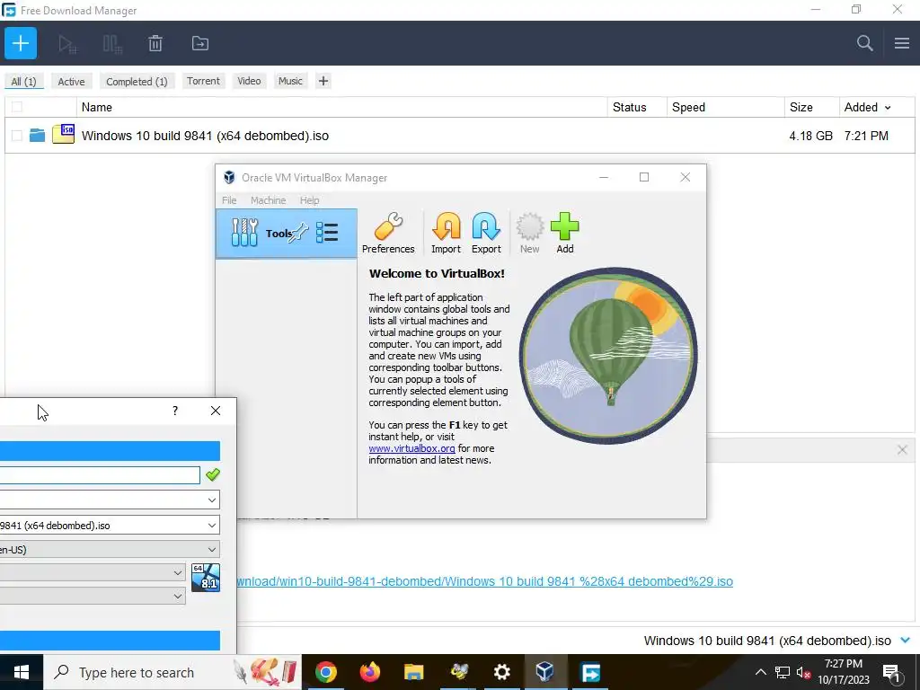Open VirtualBox Preferences
This screenshot has height=690, width=920.
pyautogui.click(x=388, y=233)
